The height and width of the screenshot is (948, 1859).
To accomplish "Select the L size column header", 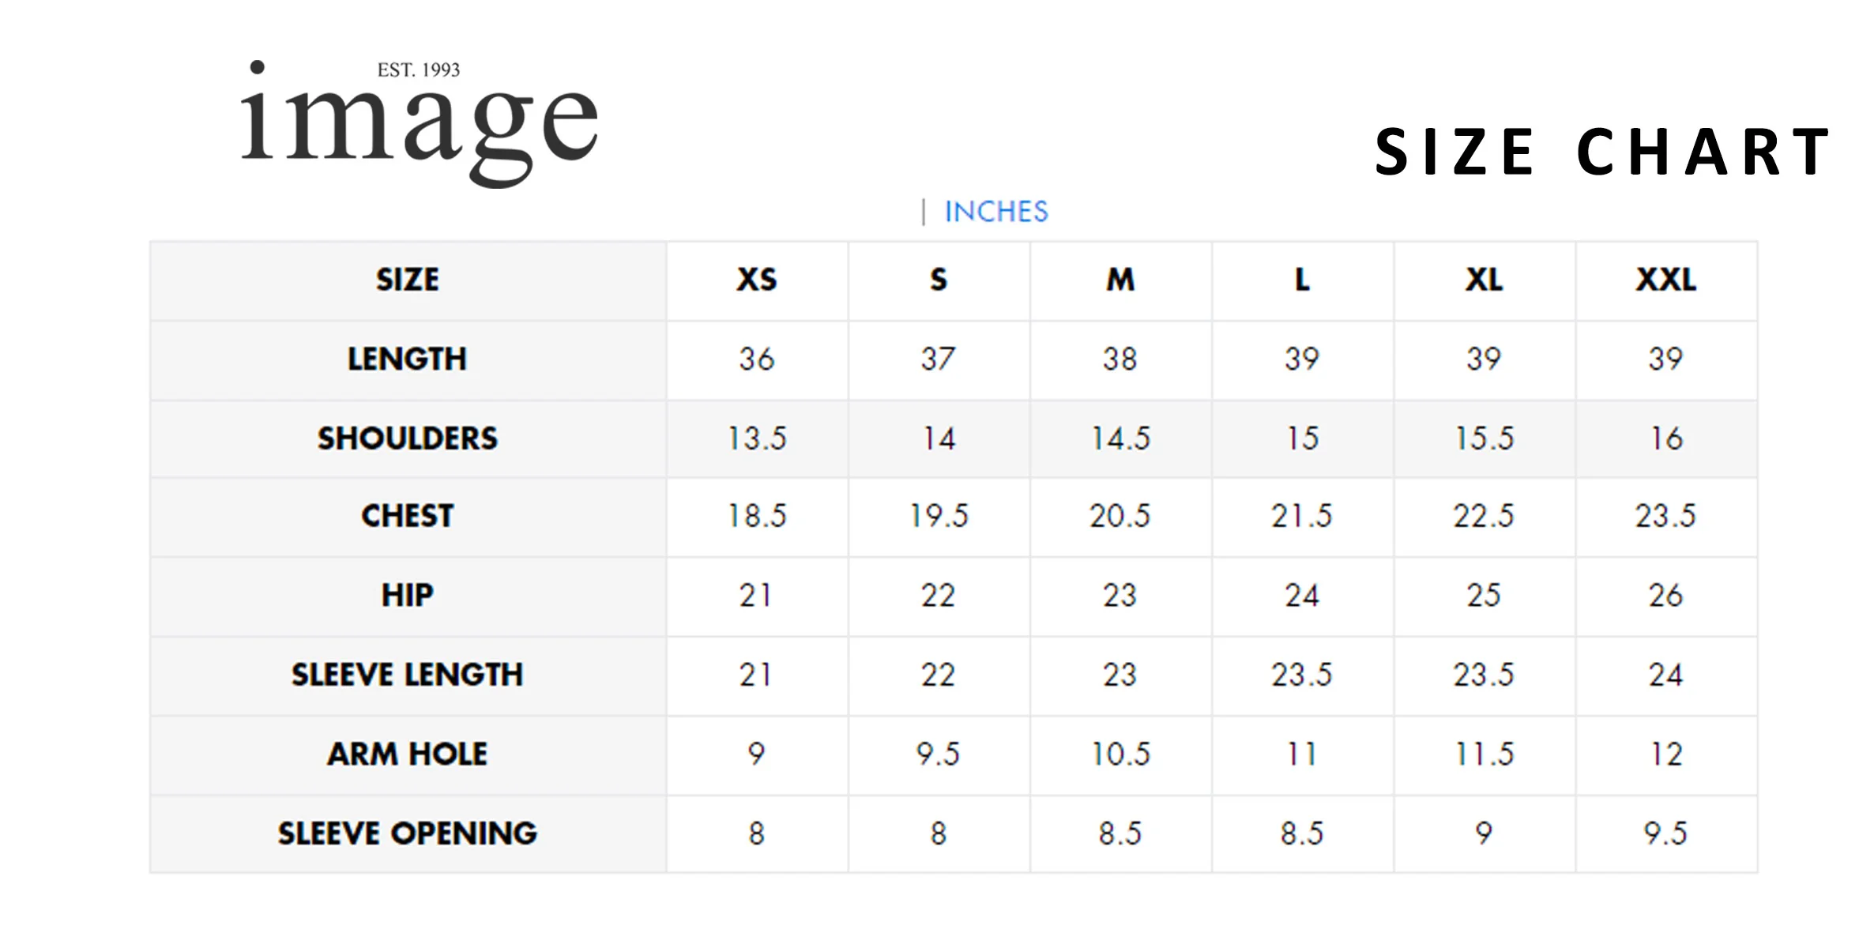I will pos(1301,280).
